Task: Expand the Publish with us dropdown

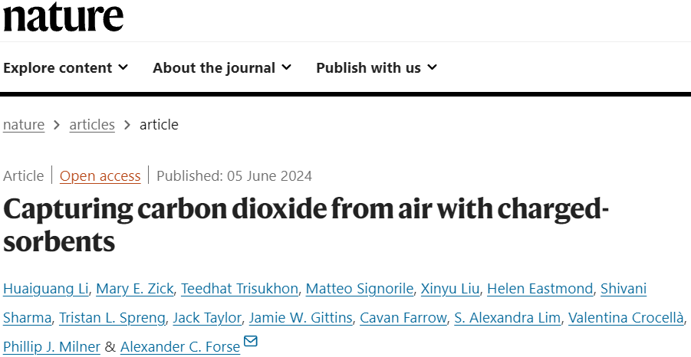Action: click(377, 67)
